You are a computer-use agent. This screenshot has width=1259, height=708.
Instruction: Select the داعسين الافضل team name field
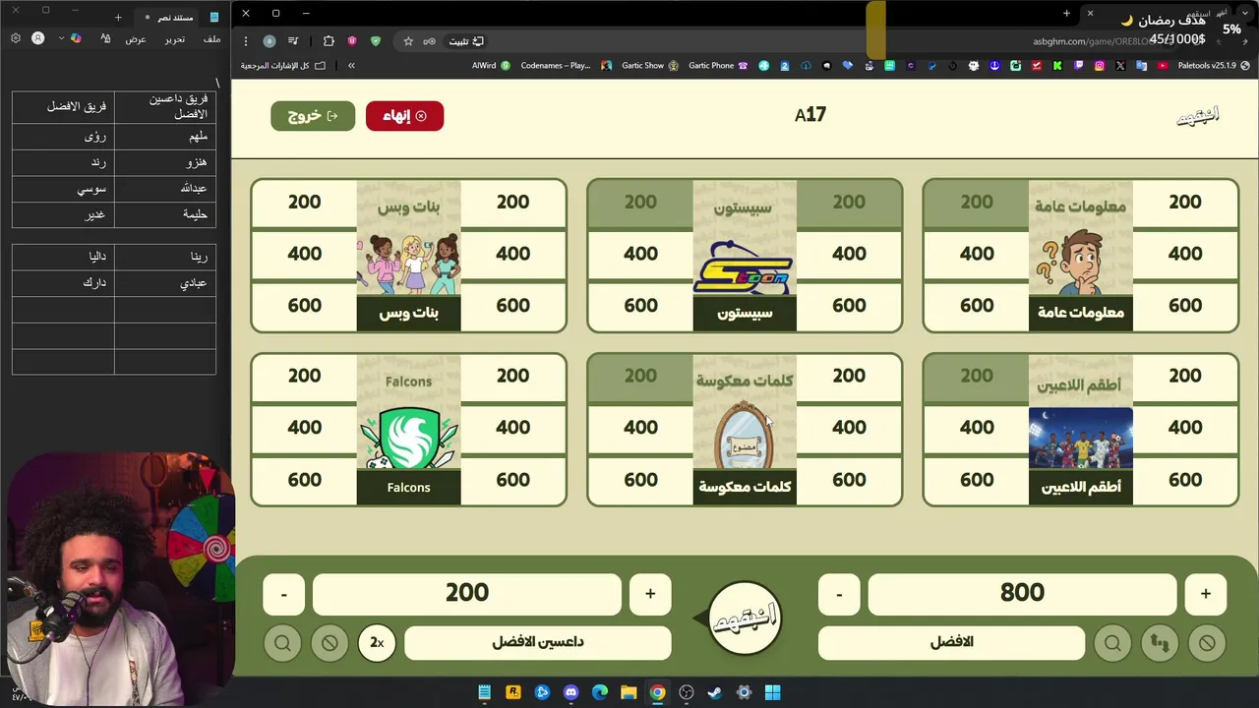tap(538, 642)
